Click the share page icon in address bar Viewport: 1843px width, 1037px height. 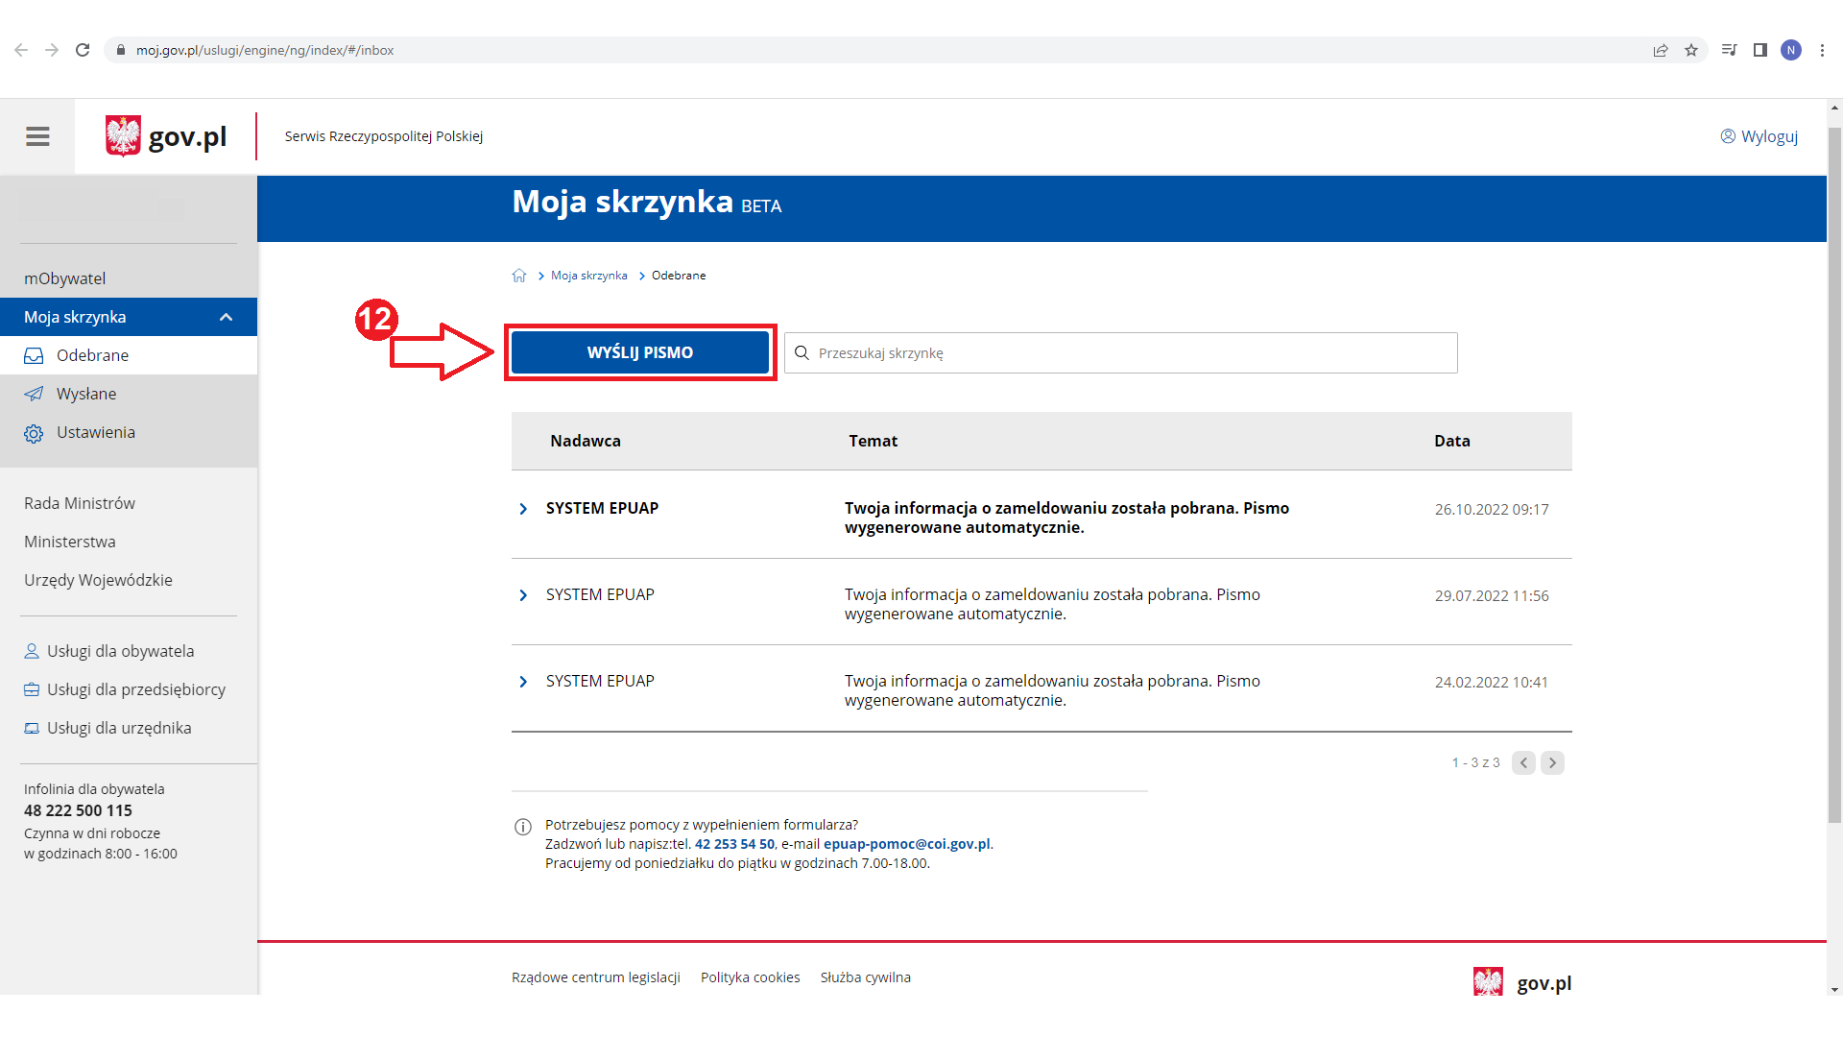(1661, 50)
